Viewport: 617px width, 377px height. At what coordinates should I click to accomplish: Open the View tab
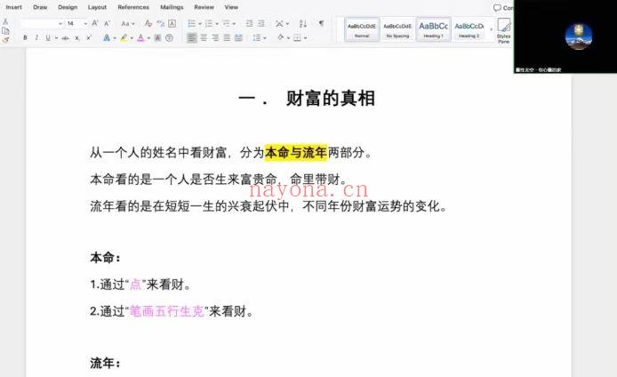click(x=231, y=7)
